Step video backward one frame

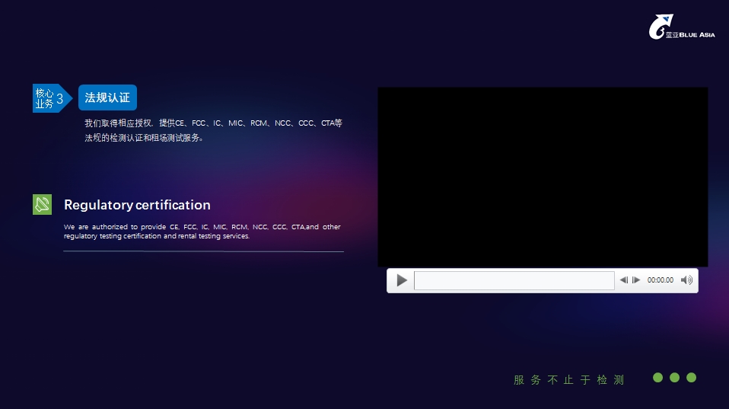pos(624,280)
